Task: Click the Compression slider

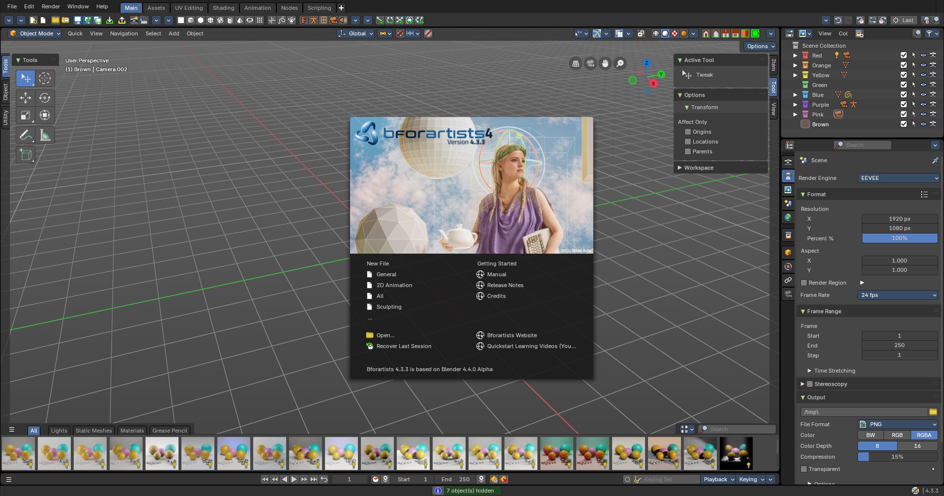Action: [897, 457]
